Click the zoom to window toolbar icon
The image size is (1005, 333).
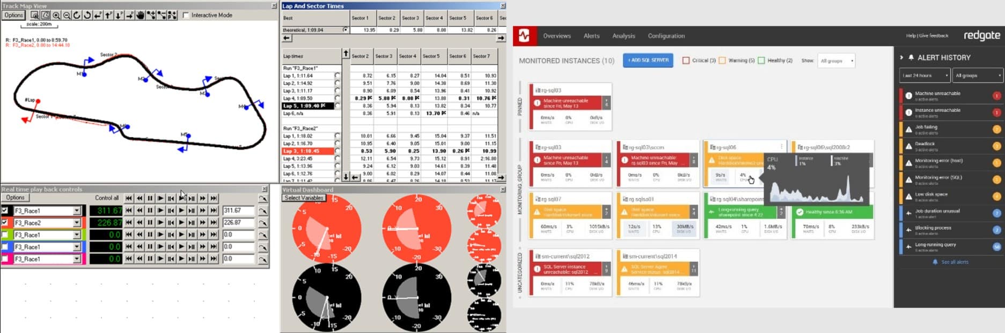[x=35, y=16]
